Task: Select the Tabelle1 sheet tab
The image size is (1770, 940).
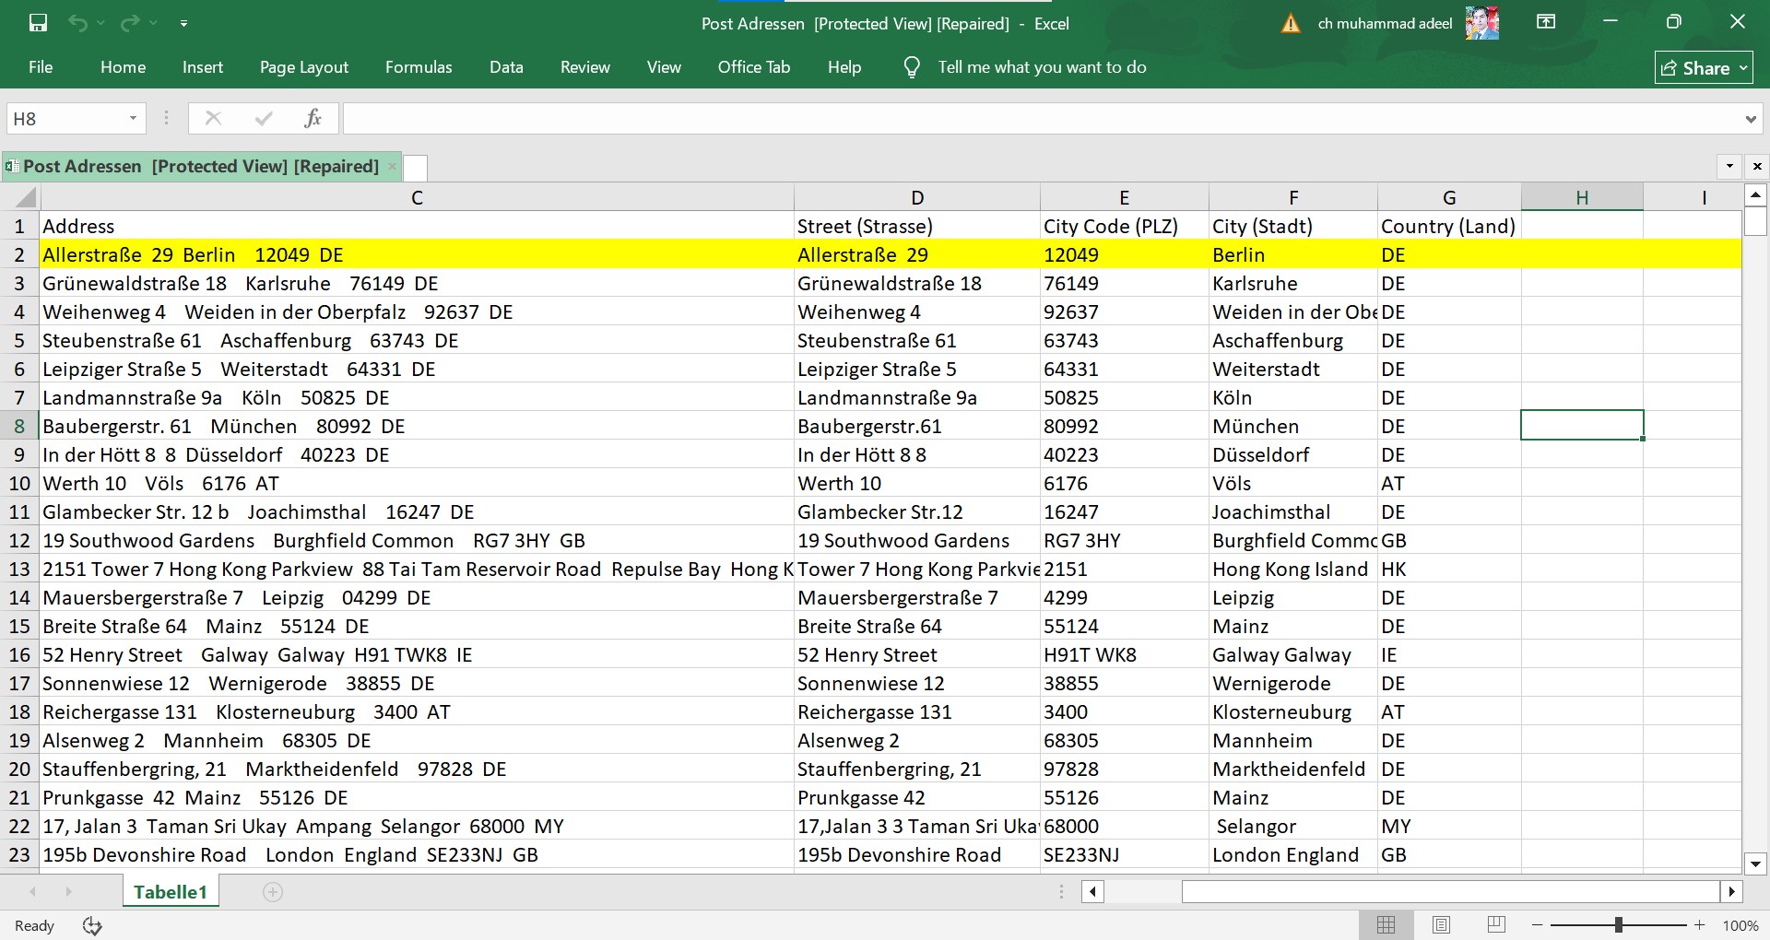Action: pyautogui.click(x=171, y=891)
